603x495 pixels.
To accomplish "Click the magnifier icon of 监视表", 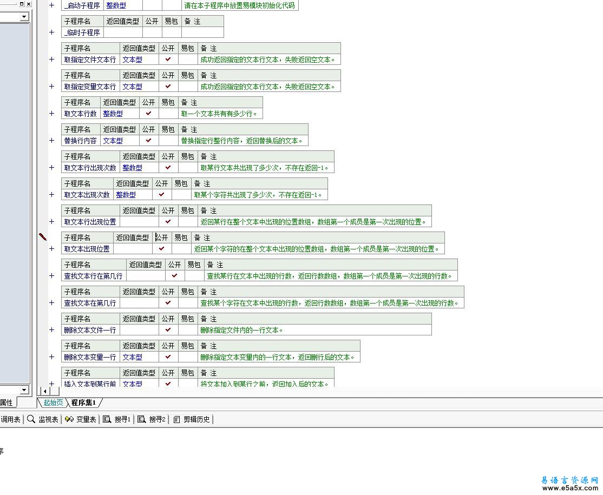I will click(31, 419).
